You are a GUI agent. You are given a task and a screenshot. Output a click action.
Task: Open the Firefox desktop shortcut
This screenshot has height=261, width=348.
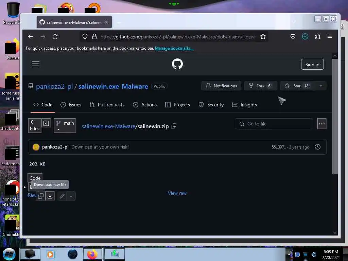tap(12, 49)
